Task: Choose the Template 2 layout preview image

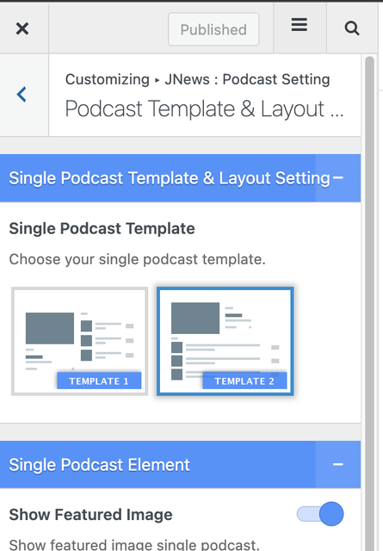Action: pyautogui.click(x=225, y=341)
